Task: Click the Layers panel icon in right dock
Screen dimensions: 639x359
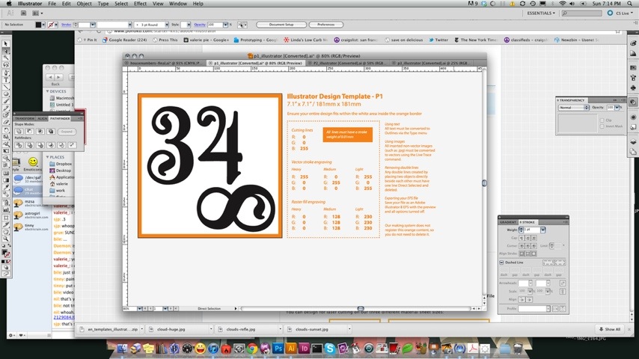Action: pos(633,142)
